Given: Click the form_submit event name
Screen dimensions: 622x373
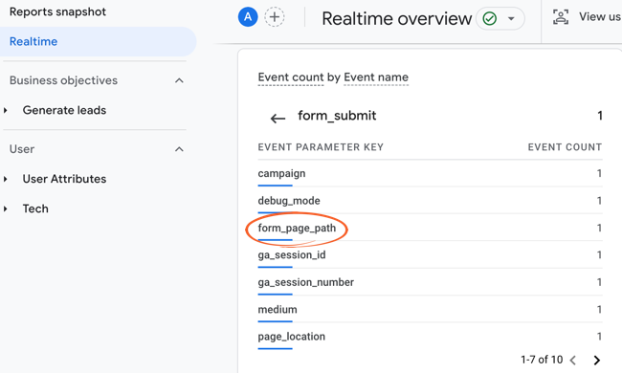Looking at the screenshot, I should point(337,116).
